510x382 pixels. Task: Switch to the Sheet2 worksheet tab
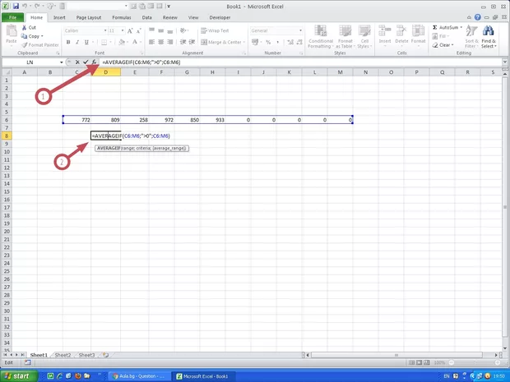point(63,355)
